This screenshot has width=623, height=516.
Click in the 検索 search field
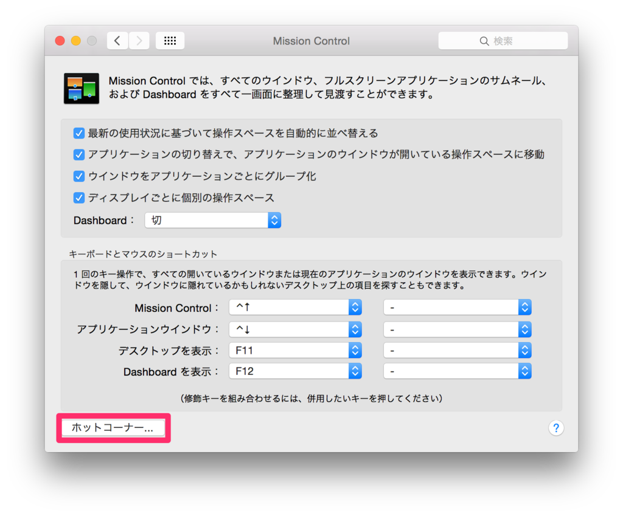[503, 41]
